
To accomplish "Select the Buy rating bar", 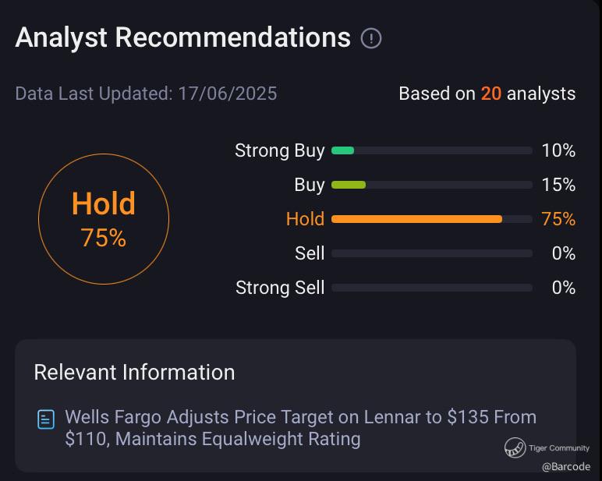I will 431,185.
